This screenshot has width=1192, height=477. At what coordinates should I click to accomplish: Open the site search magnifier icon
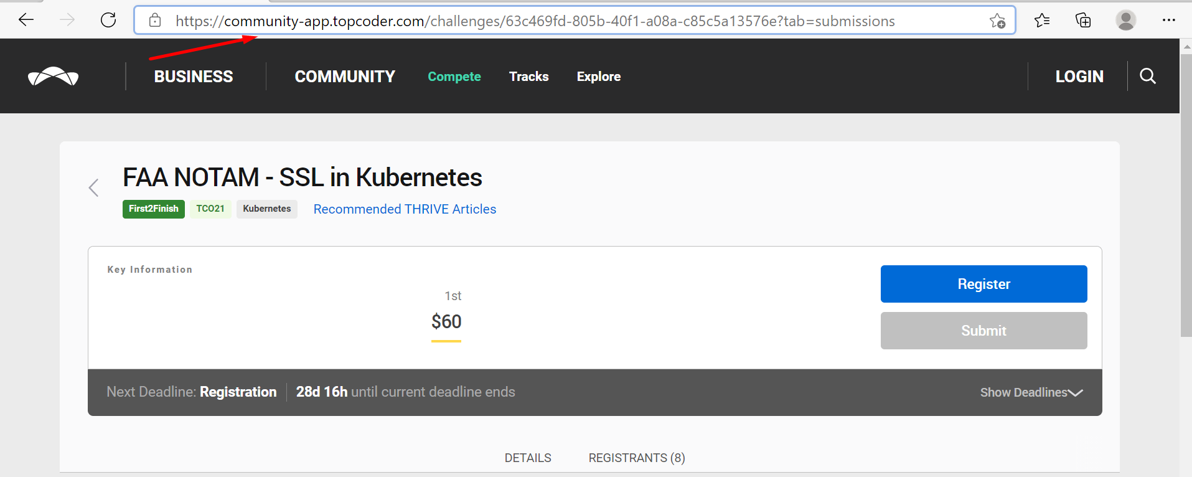point(1148,76)
